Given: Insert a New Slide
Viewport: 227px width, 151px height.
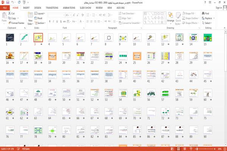Looking at the screenshot, I should pos(30,18).
